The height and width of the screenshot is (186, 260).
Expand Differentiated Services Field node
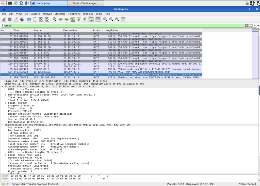click(6, 95)
